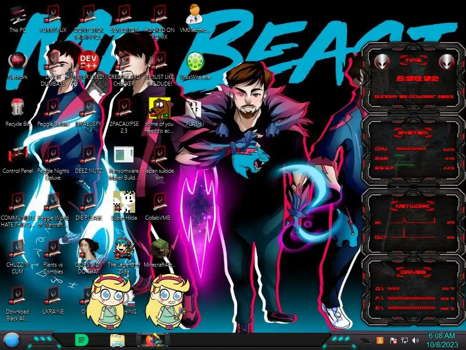Select the FURRY FUX shortcut
This screenshot has height=350, width=466.
[53, 20]
